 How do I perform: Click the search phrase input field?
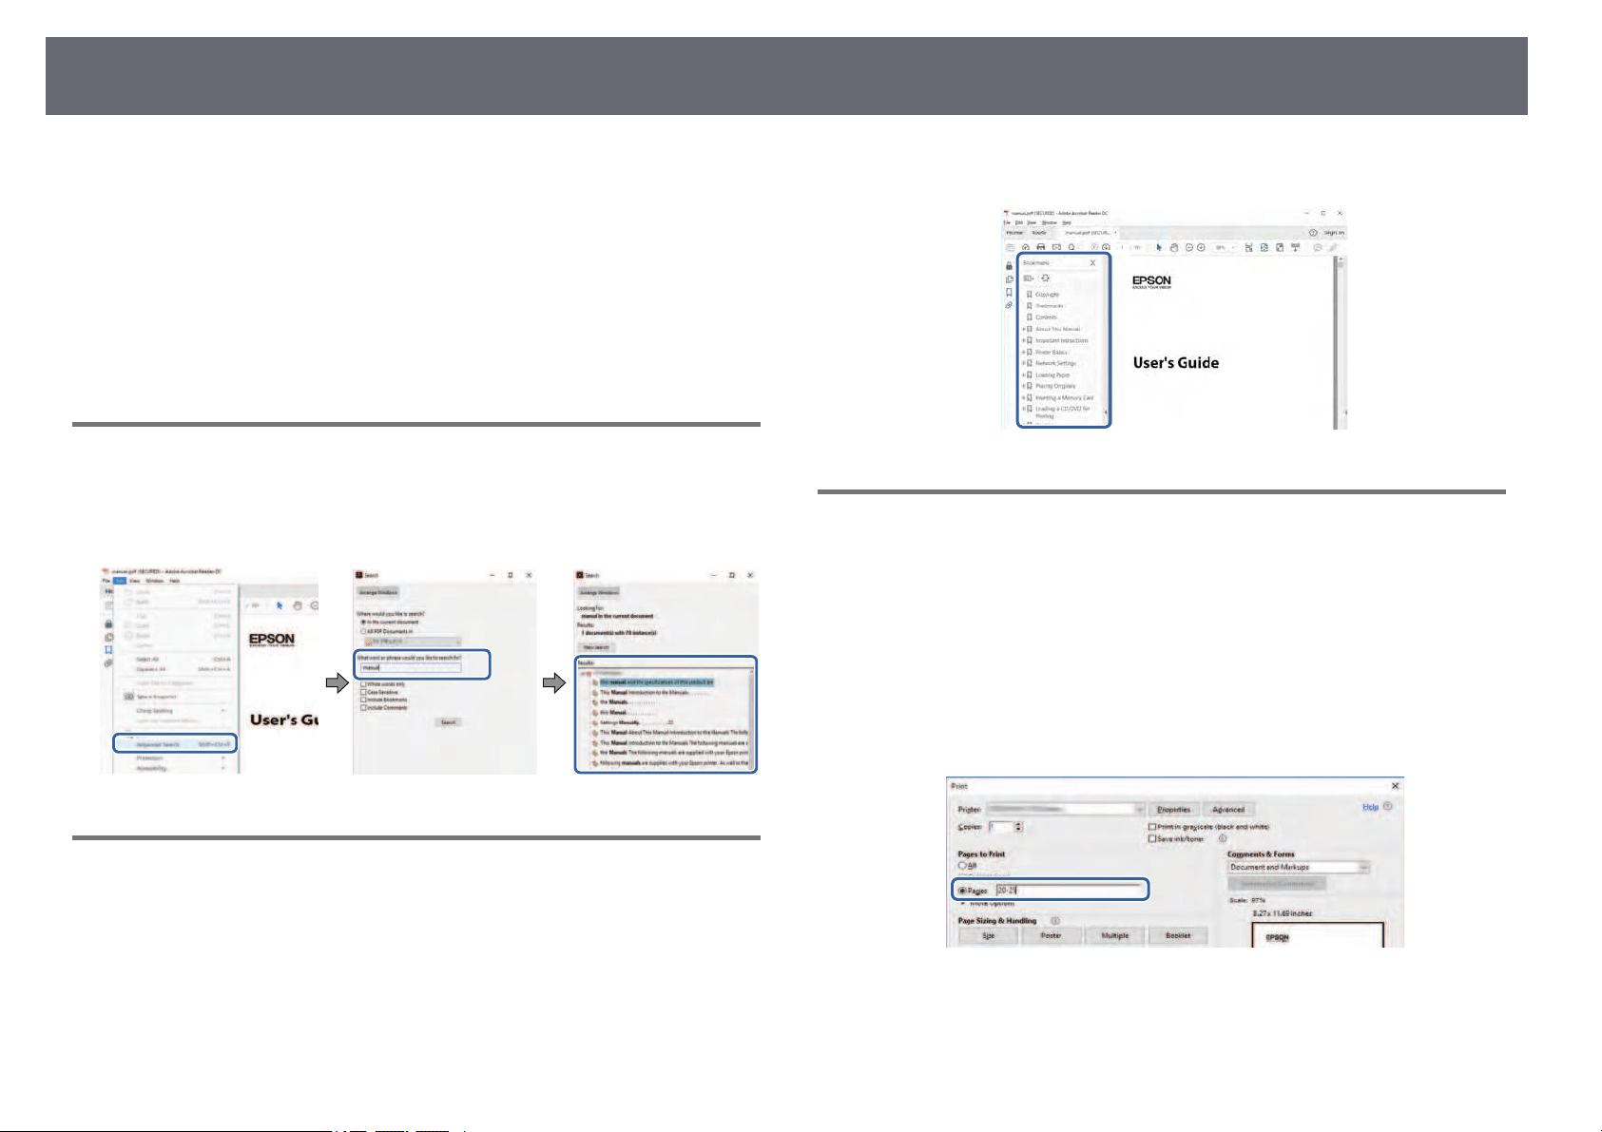pos(410,667)
